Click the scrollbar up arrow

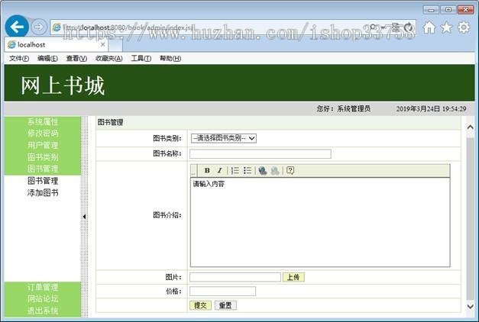[471, 127]
